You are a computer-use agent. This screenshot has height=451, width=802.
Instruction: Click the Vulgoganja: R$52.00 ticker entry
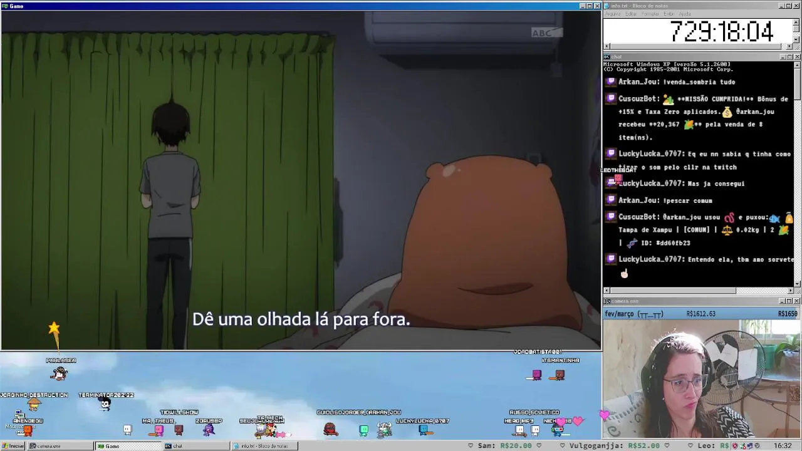[x=614, y=446]
